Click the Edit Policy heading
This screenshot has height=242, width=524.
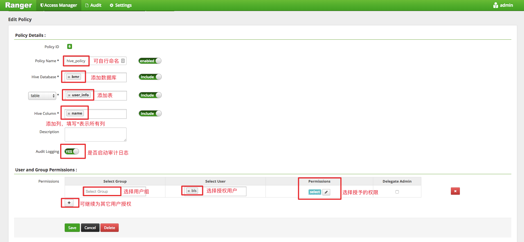click(x=20, y=19)
